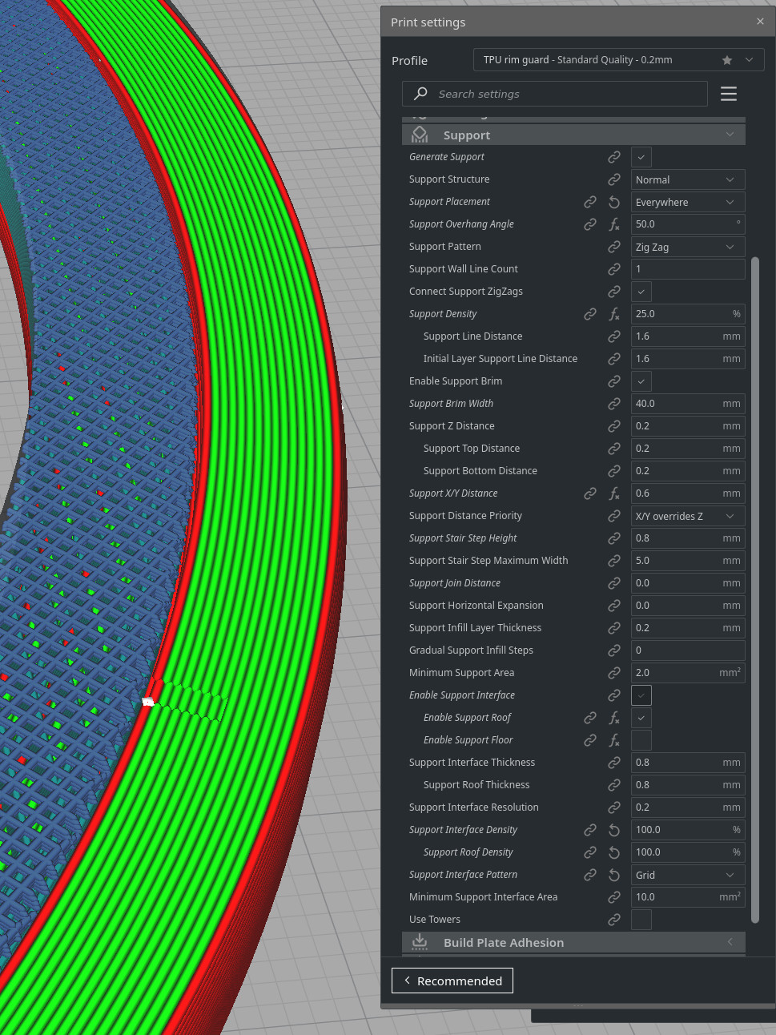776x1035 pixels.
Task: Click the reset arrow for Support Placement
Action: (614, 202)
